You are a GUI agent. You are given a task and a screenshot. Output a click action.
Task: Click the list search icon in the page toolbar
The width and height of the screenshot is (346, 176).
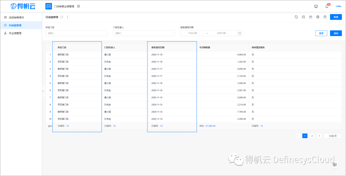click(x=317, y=17)
